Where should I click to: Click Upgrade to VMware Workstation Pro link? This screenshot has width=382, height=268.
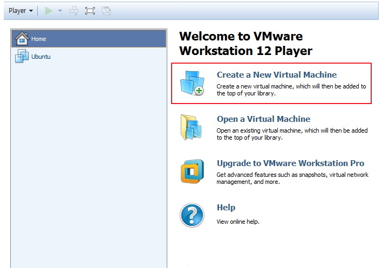(x=291, y=163)
